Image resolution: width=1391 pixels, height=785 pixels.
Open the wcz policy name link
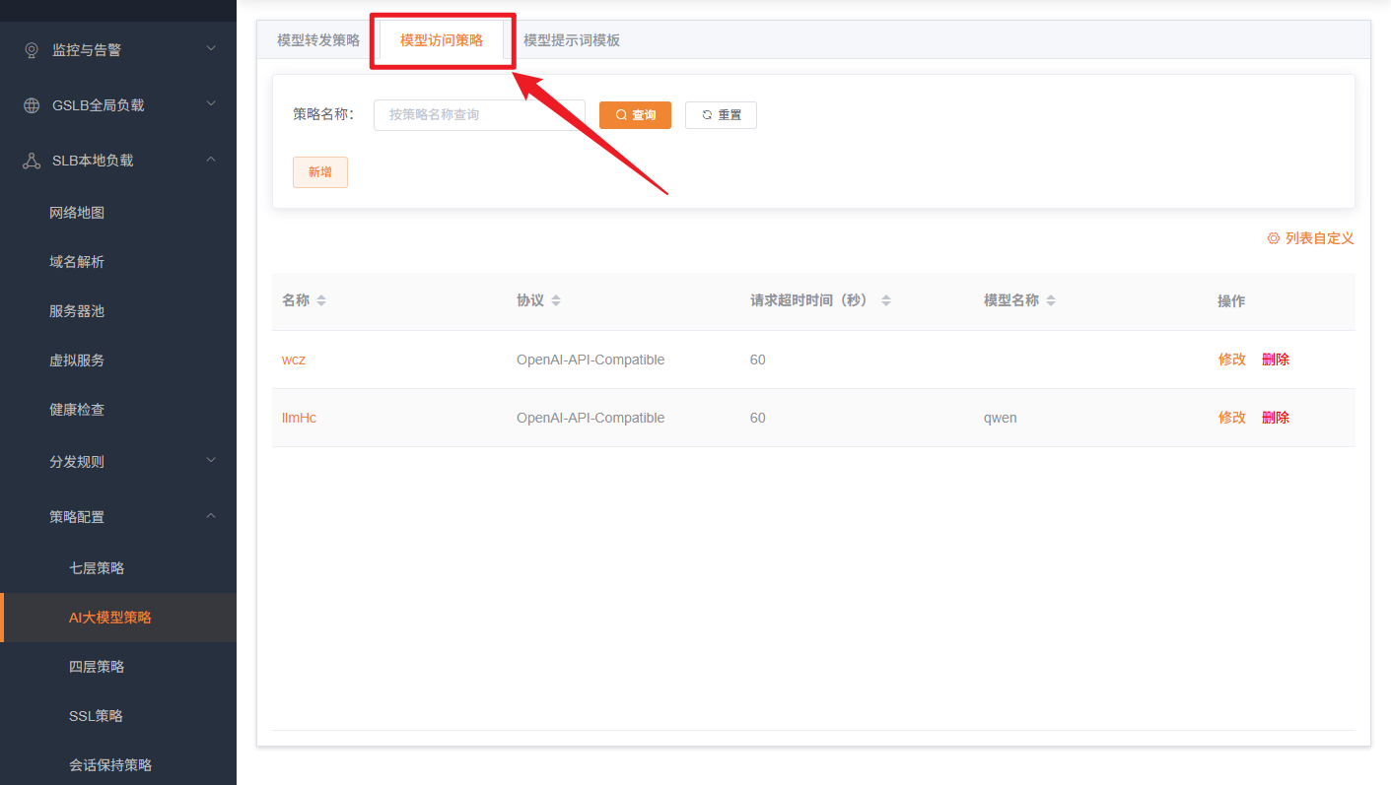294,360
